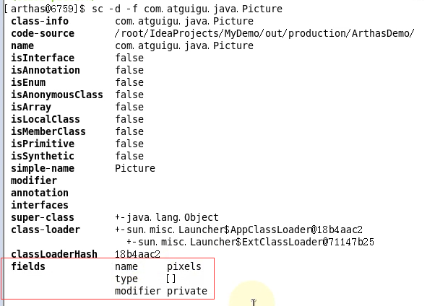Click the isAnonymousClass label

(x=57, y=95)
